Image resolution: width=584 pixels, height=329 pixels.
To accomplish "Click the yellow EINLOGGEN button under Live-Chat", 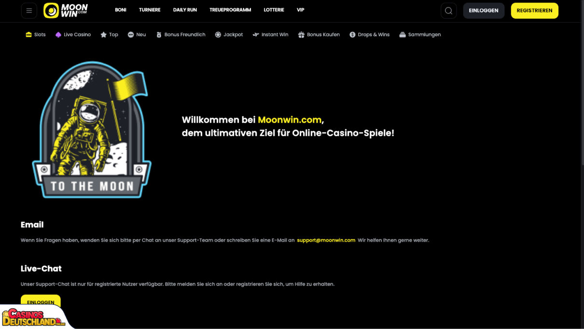I will pos(41,302).
